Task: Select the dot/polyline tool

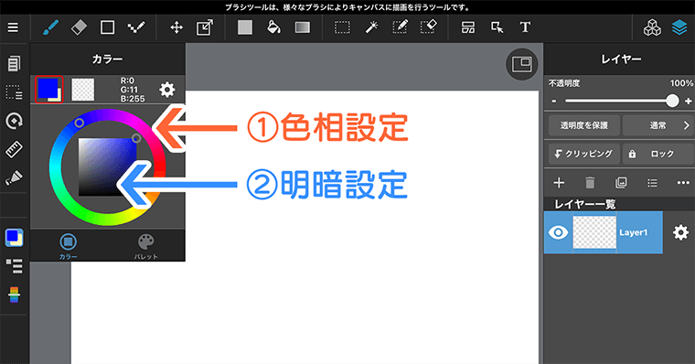Action: [x=136, y=27]
